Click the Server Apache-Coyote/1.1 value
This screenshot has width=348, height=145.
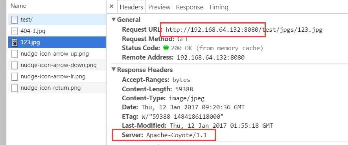coord(177,135)
